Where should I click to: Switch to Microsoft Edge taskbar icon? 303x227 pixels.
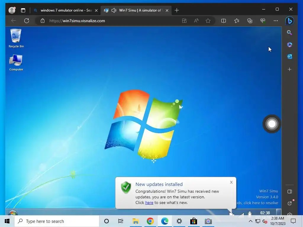coord(165,221)
